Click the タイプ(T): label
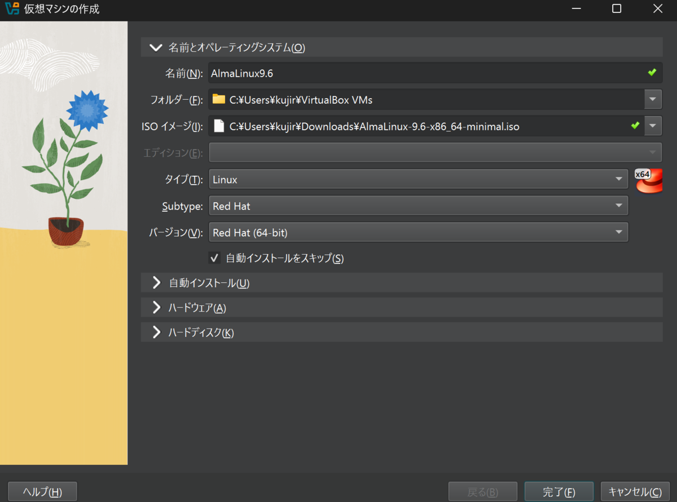 pyautogui.click(x=183, y=180)
